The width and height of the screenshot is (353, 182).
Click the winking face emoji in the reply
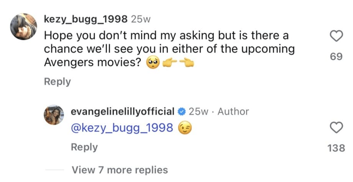coord(185,128)
